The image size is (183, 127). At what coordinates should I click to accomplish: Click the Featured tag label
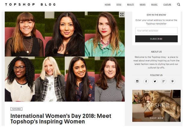(16, 109)
